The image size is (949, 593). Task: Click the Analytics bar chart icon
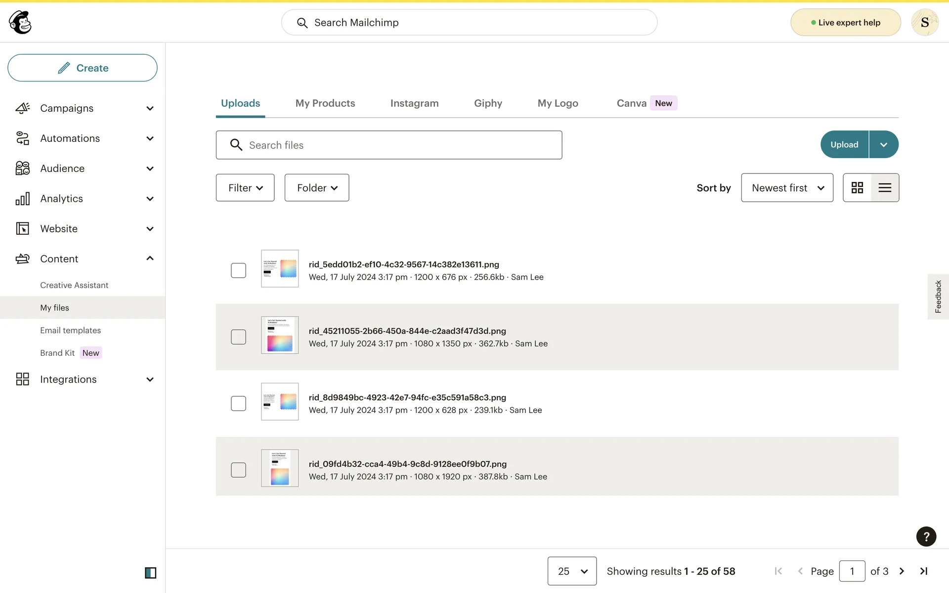(x=23, y=199)
